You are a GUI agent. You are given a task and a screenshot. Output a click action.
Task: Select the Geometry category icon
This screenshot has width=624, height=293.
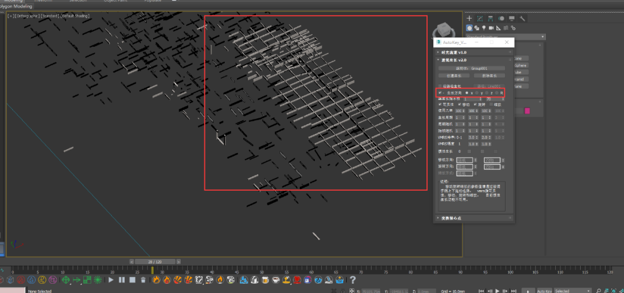point(470,28)
